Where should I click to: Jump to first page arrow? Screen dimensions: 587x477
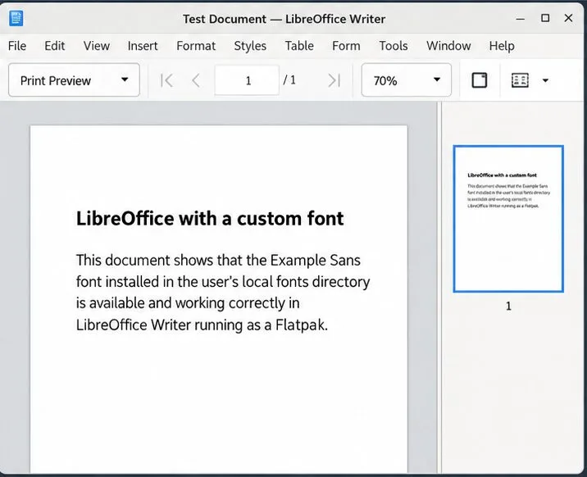tap(166, 80)
